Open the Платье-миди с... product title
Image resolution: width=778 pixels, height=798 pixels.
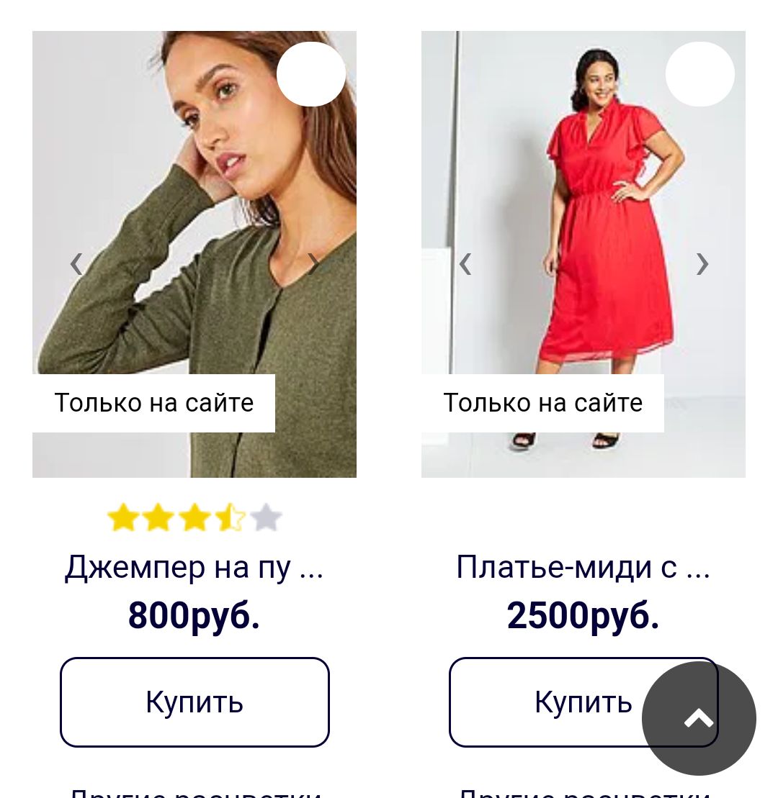pyautogui.click(x=583, y=567)
